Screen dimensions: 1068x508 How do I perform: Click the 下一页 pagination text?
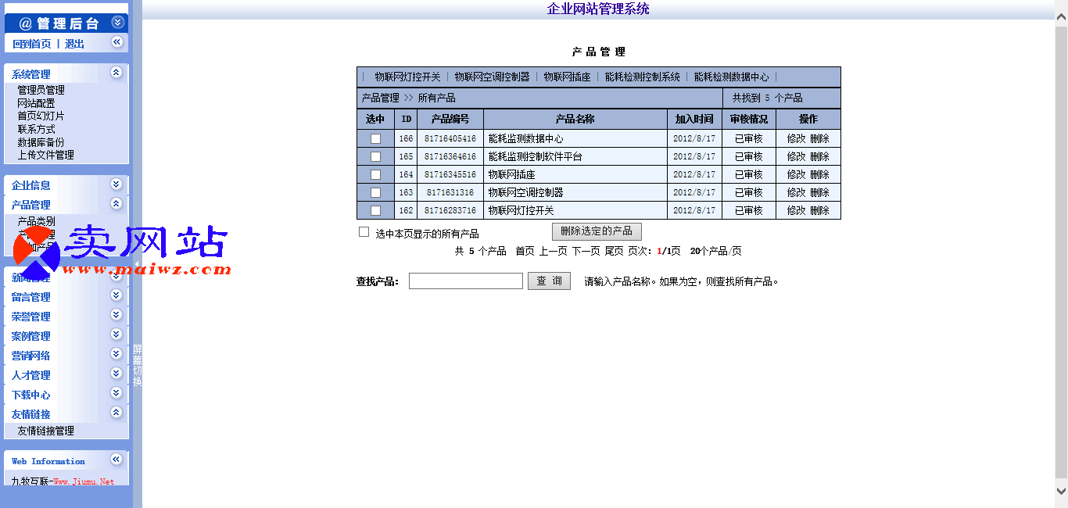(586, 252)
